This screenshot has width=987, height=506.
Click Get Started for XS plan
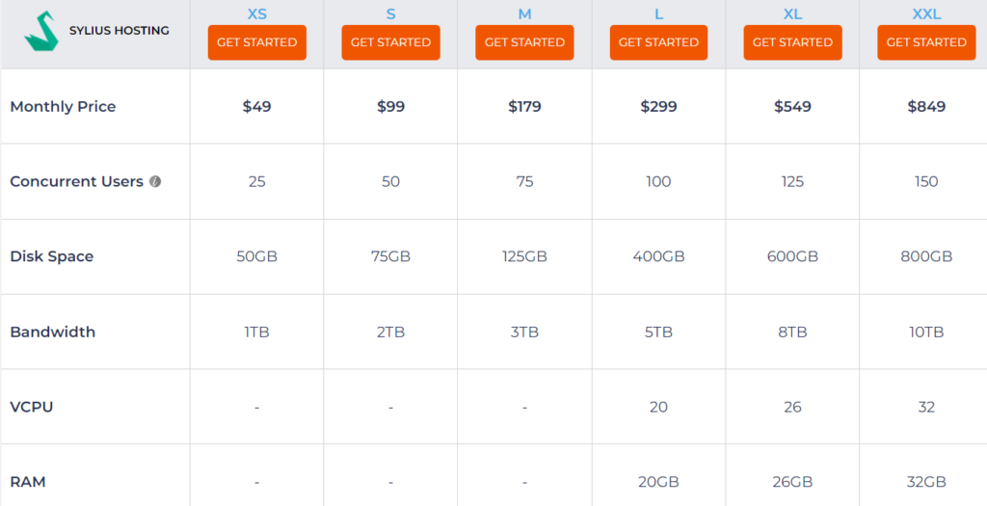click(x=256, y=42)
